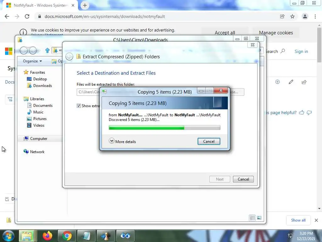
Task: Click Explorer forward navigation button
Action: pyautogui.click(x=33, y=50)
